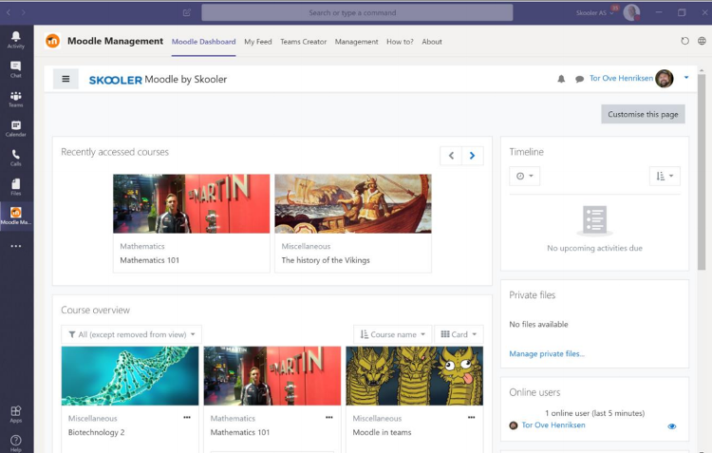Click the dragons Moodle in teams thumbnail
The width and height of the screenshot is (712, 453).
[415, 376]
